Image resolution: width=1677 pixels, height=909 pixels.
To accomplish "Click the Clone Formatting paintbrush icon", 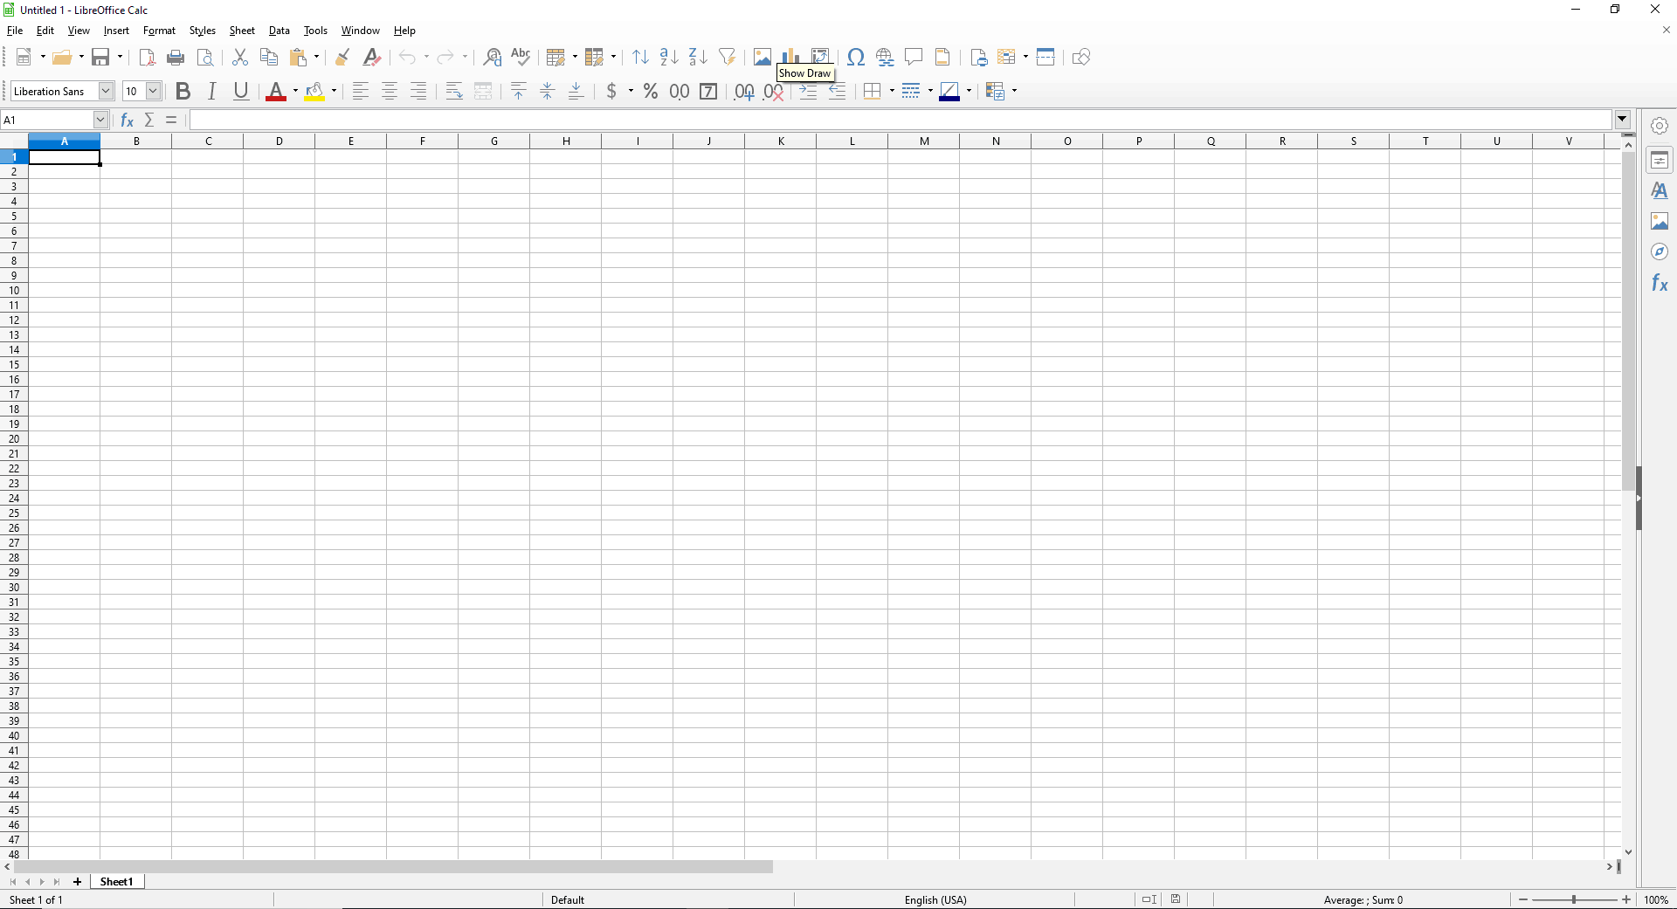I will pyautogui.click(x=342, y=58).
